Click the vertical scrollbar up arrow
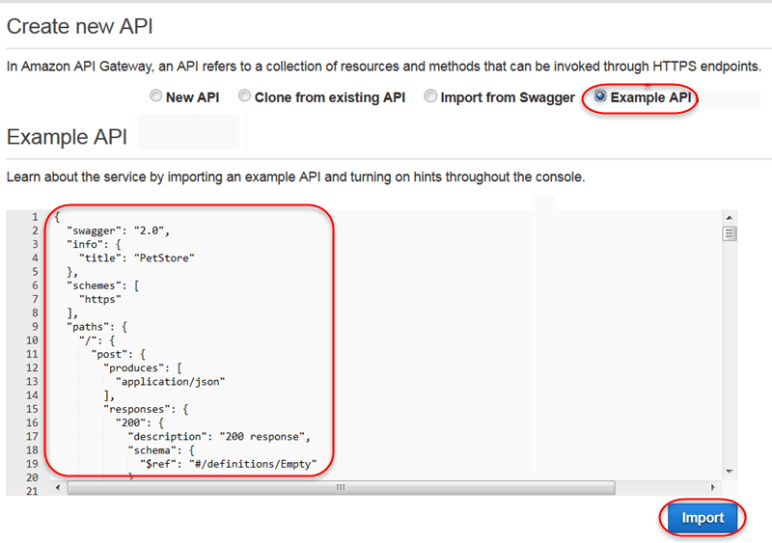The width and height of the screenshot is (772, 543). click(x=730, y=218)
